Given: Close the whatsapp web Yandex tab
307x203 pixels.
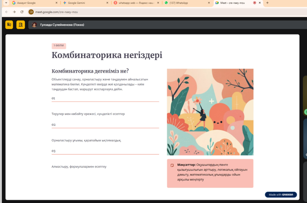Looking at the screenshot, I should coord(158,3).
